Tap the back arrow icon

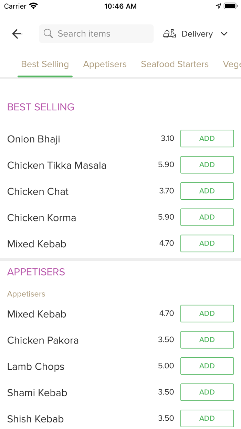pos(17,34)
